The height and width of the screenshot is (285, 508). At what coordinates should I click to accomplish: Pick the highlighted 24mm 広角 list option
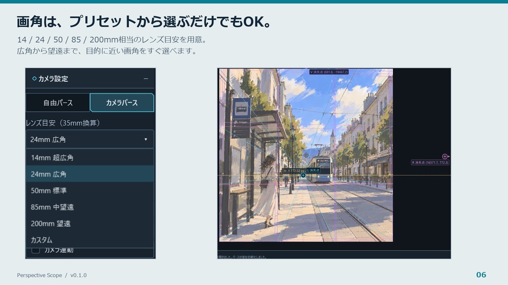pyautogui.click(x=90, y=174)
